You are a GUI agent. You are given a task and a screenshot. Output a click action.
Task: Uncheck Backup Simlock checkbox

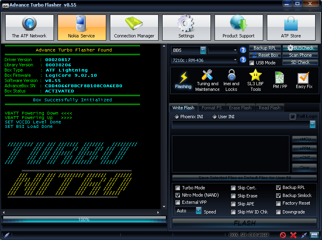(278, 195)
